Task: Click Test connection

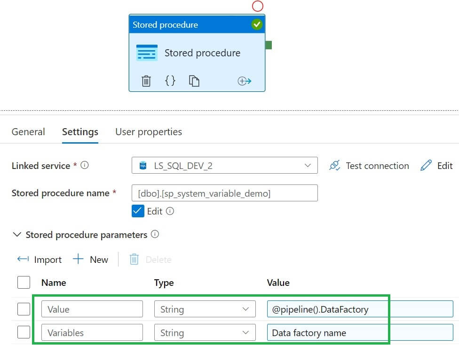Action: click(x=369, y=165)
